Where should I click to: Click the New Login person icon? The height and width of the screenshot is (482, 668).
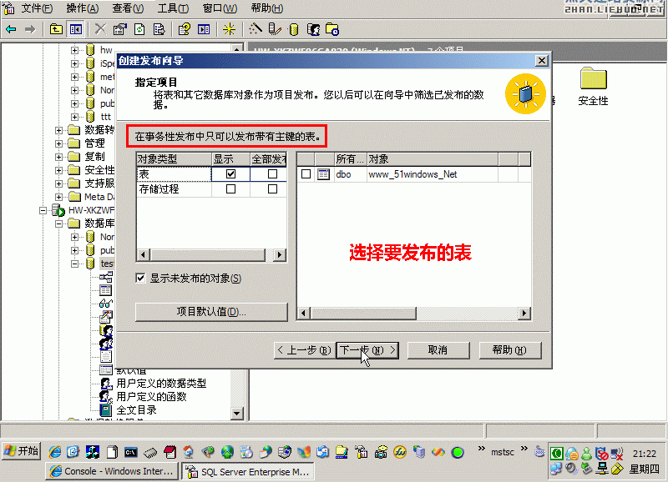click(313, 29)
